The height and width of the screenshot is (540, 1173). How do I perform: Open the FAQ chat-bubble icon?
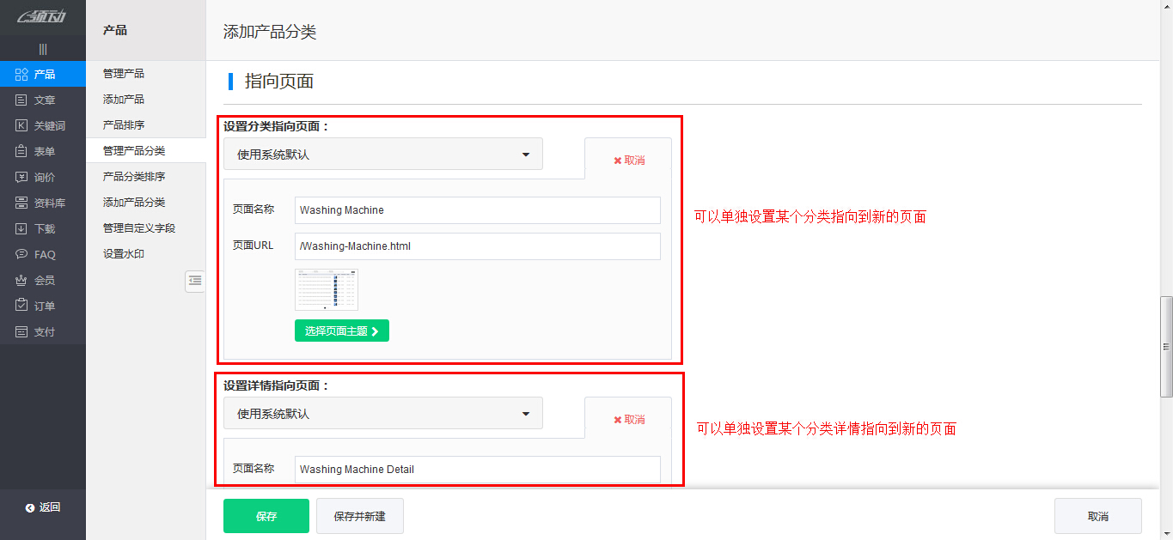pos(22,255)
